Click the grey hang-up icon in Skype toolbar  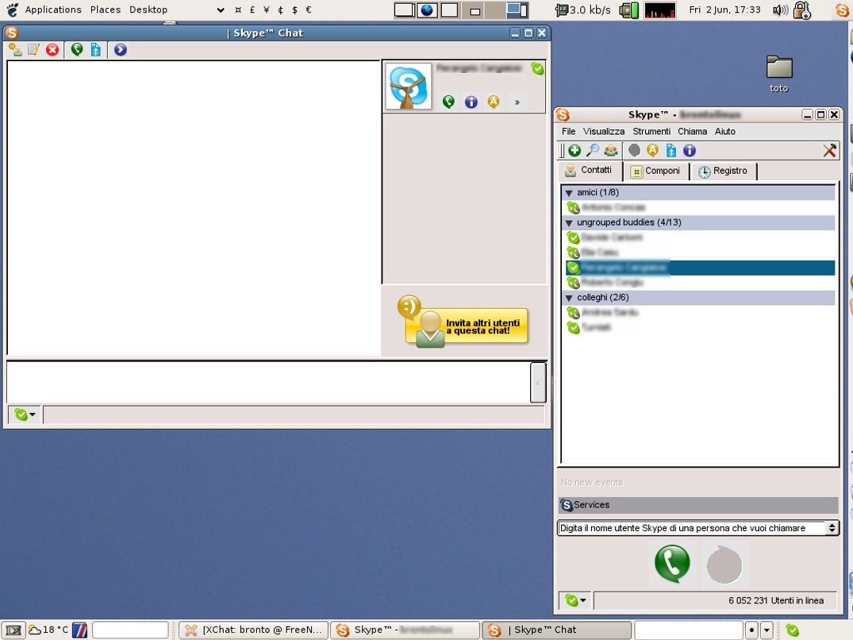click(x=634, y=151)
